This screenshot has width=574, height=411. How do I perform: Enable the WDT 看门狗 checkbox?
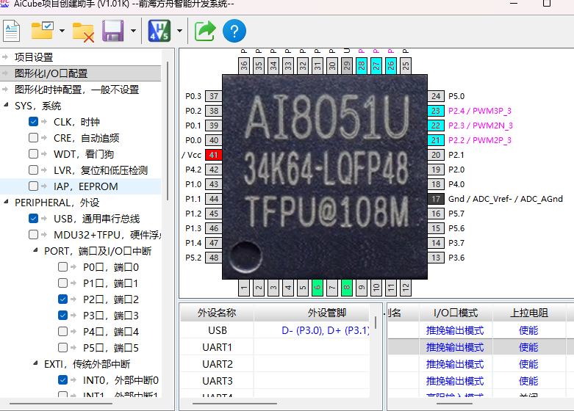click(x=33, y=153)
